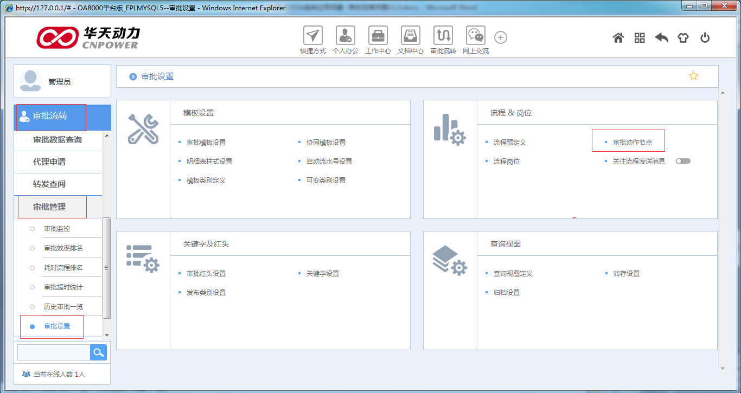
Task: Open the 转发查阅 menu item
Action: tap(49, 184)
